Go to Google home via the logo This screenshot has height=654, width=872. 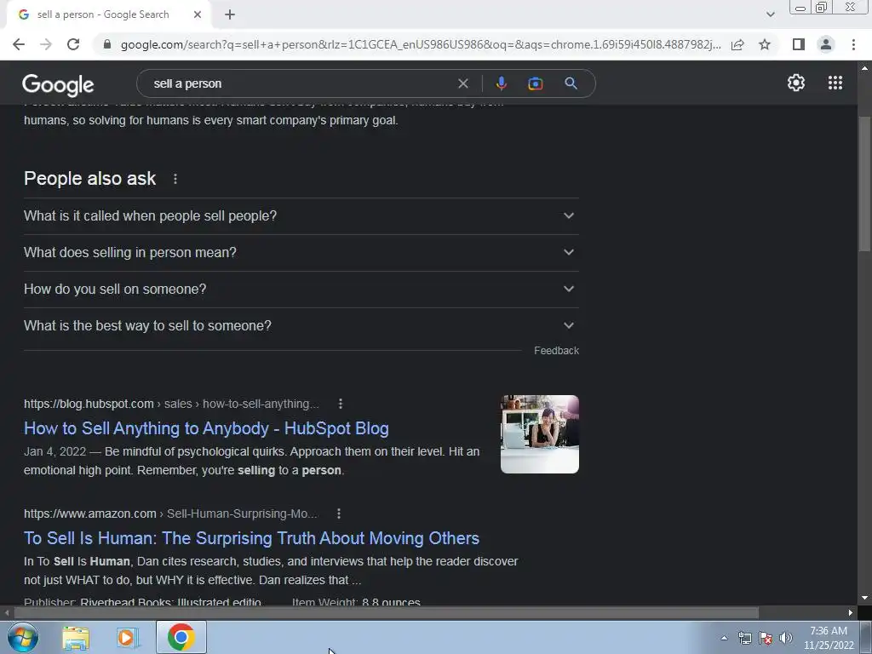coord(58,84)
